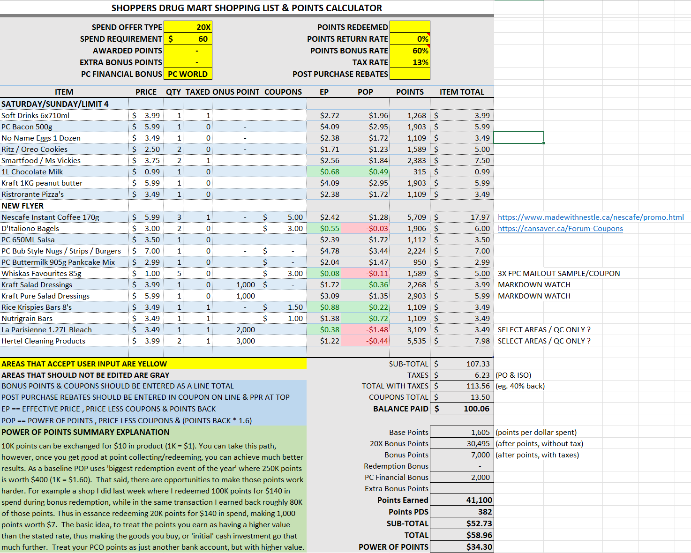Screen dimensions: 691x553
Task: Select the Nescafe Instant Coffee item cell
Action: (x=64, y=217)
